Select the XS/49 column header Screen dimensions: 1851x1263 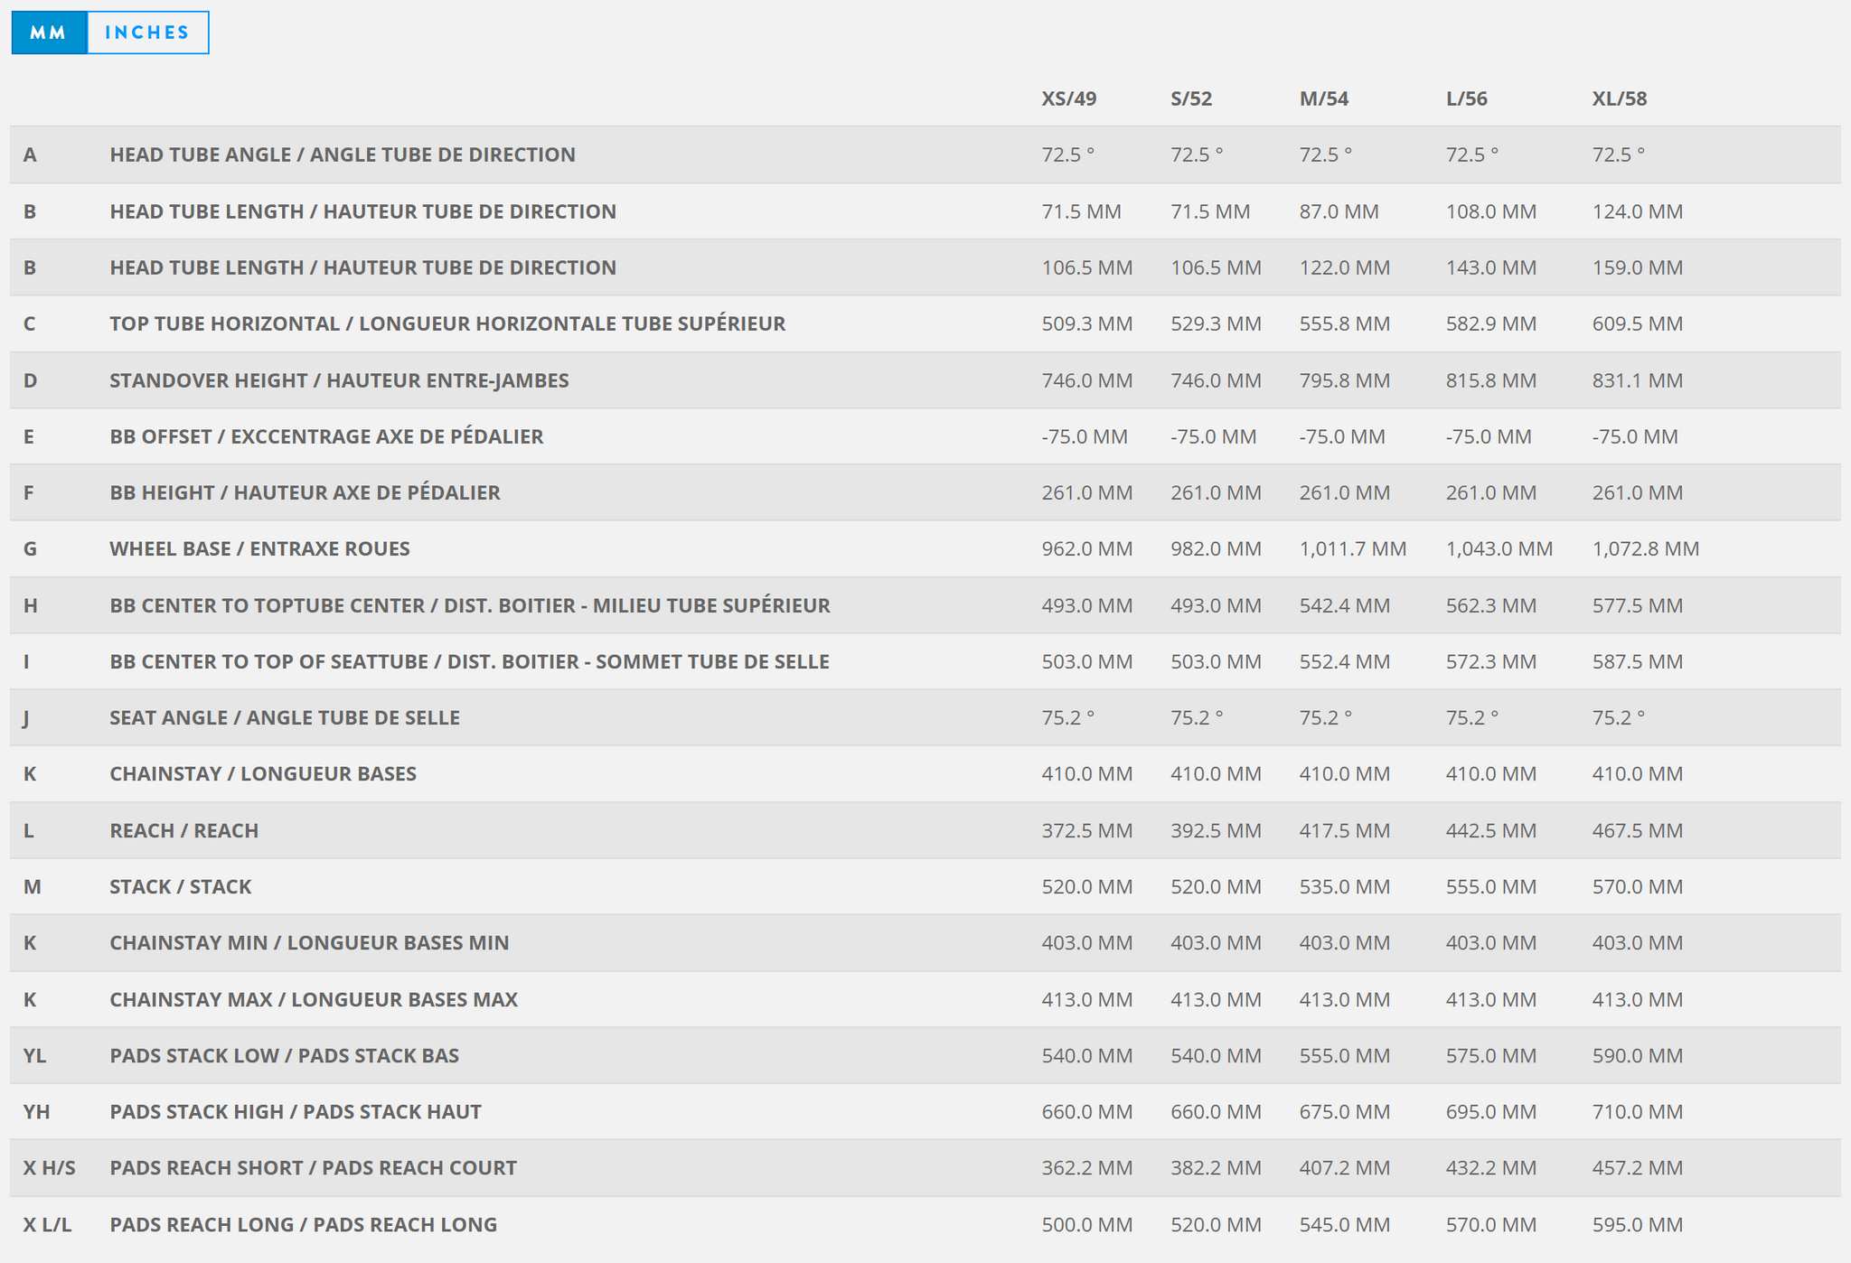click(x=1069, y=98)
